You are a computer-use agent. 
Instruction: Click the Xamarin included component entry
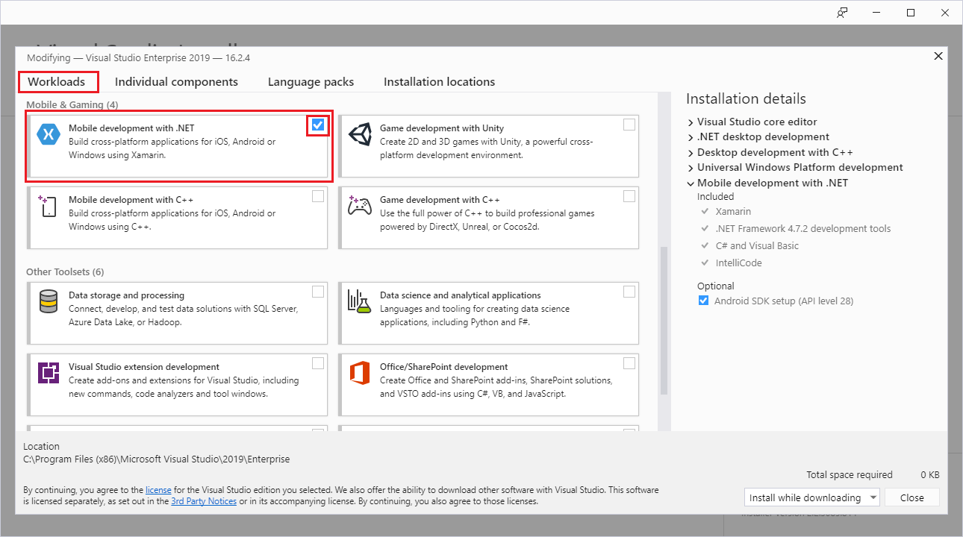733,212
